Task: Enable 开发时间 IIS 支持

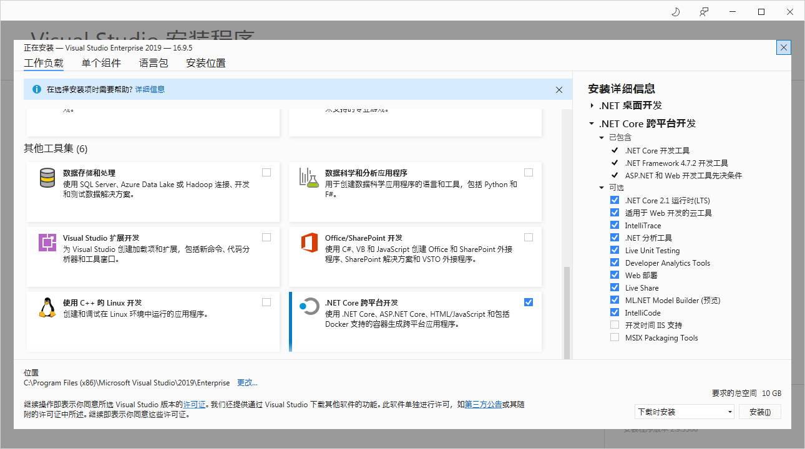Action: [x=615, y=324]
